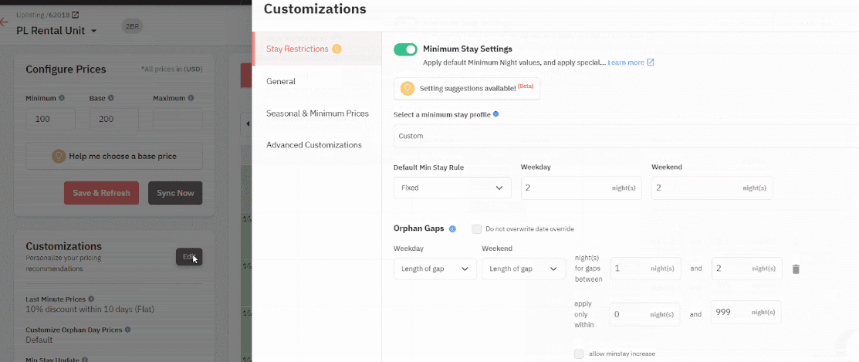Expand the Weekday Length of gap dropdown

coord(435,269)
